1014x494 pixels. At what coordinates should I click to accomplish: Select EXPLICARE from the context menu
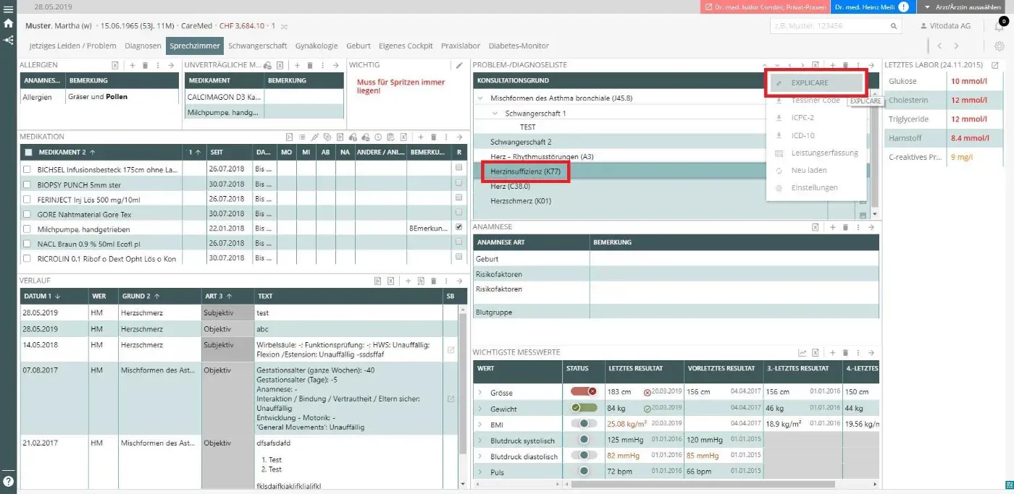pos(816,83)
